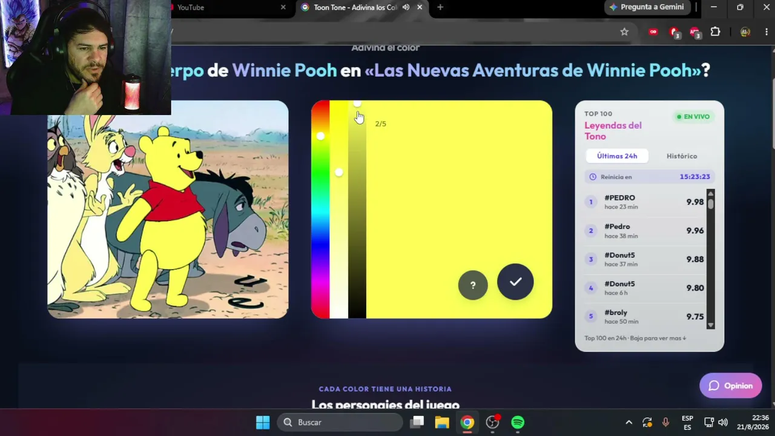Click the red infinity extension icon
The height and width of the screenshot is (436, 775).
653,32
